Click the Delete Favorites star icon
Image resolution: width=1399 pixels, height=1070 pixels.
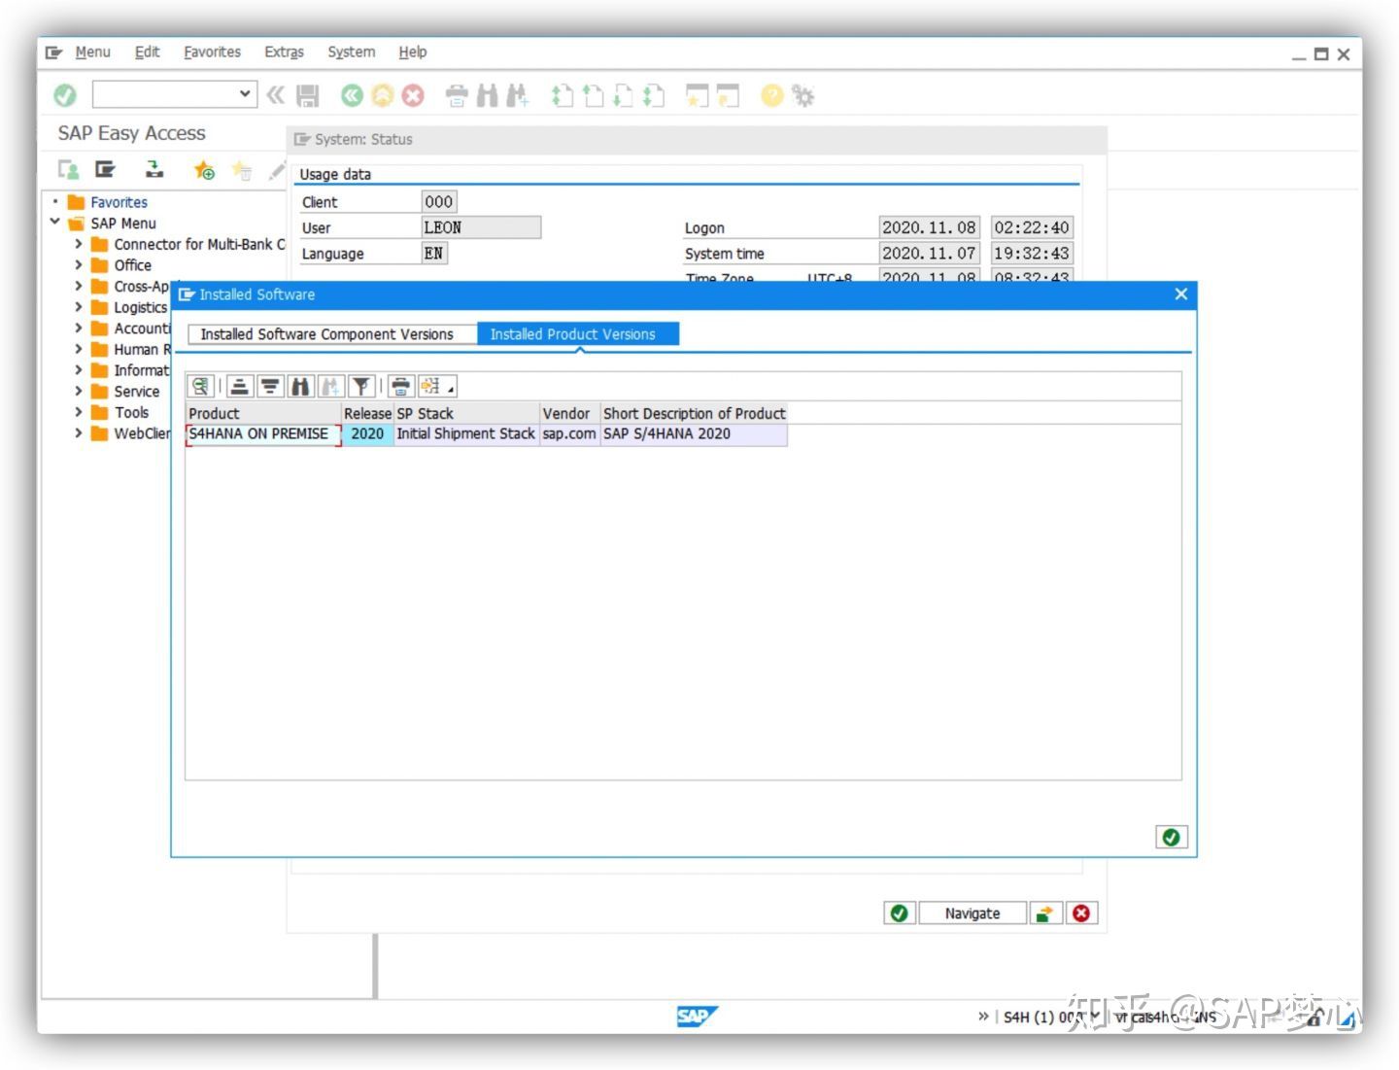point(241,170)
